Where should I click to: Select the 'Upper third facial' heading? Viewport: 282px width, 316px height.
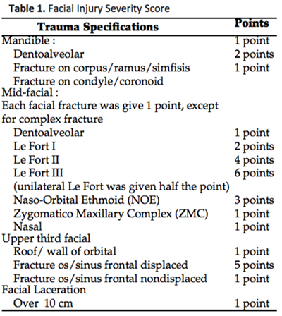click(46, 238)
